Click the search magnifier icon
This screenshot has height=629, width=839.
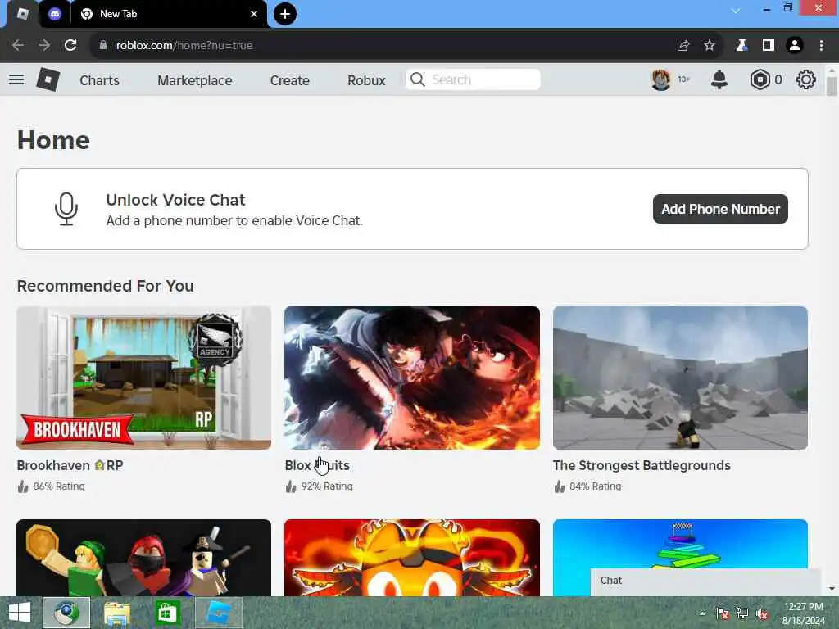click(x=417, y=79)
